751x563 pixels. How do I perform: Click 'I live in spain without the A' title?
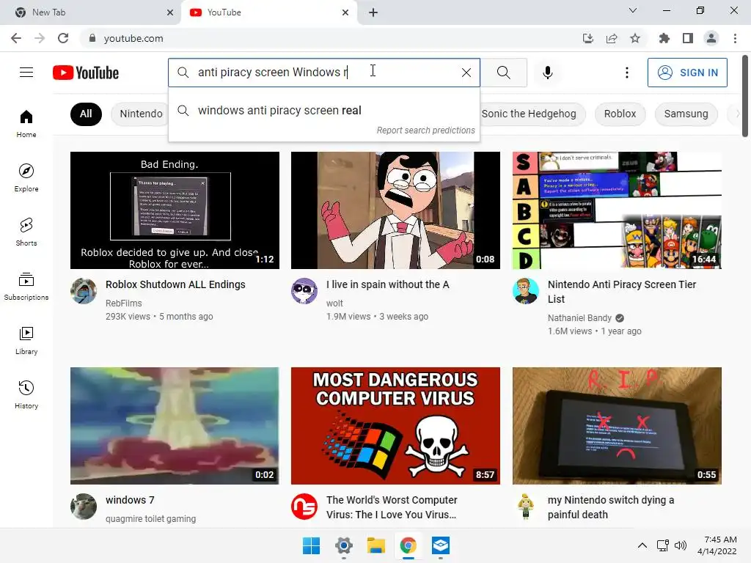pos(387,284)
